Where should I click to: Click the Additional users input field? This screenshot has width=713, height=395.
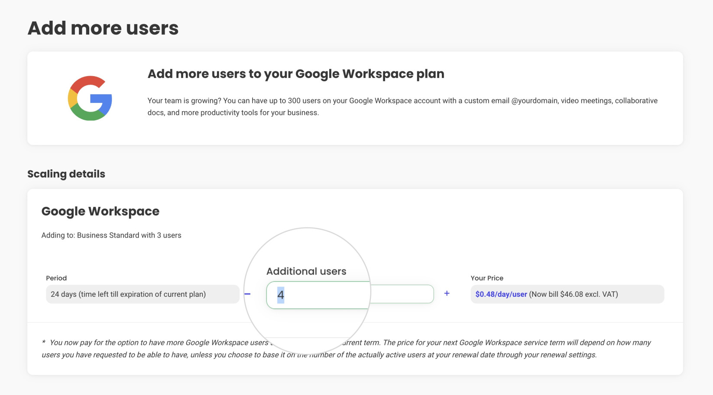click(x=350, y=294)
